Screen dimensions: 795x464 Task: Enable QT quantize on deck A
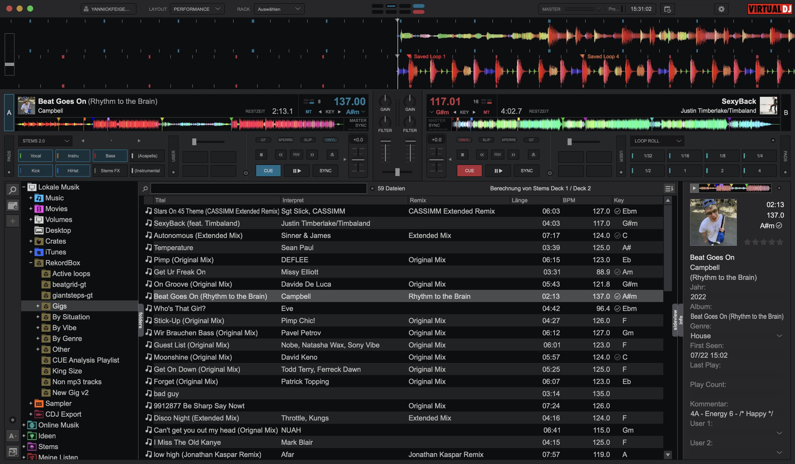[263, 140]
